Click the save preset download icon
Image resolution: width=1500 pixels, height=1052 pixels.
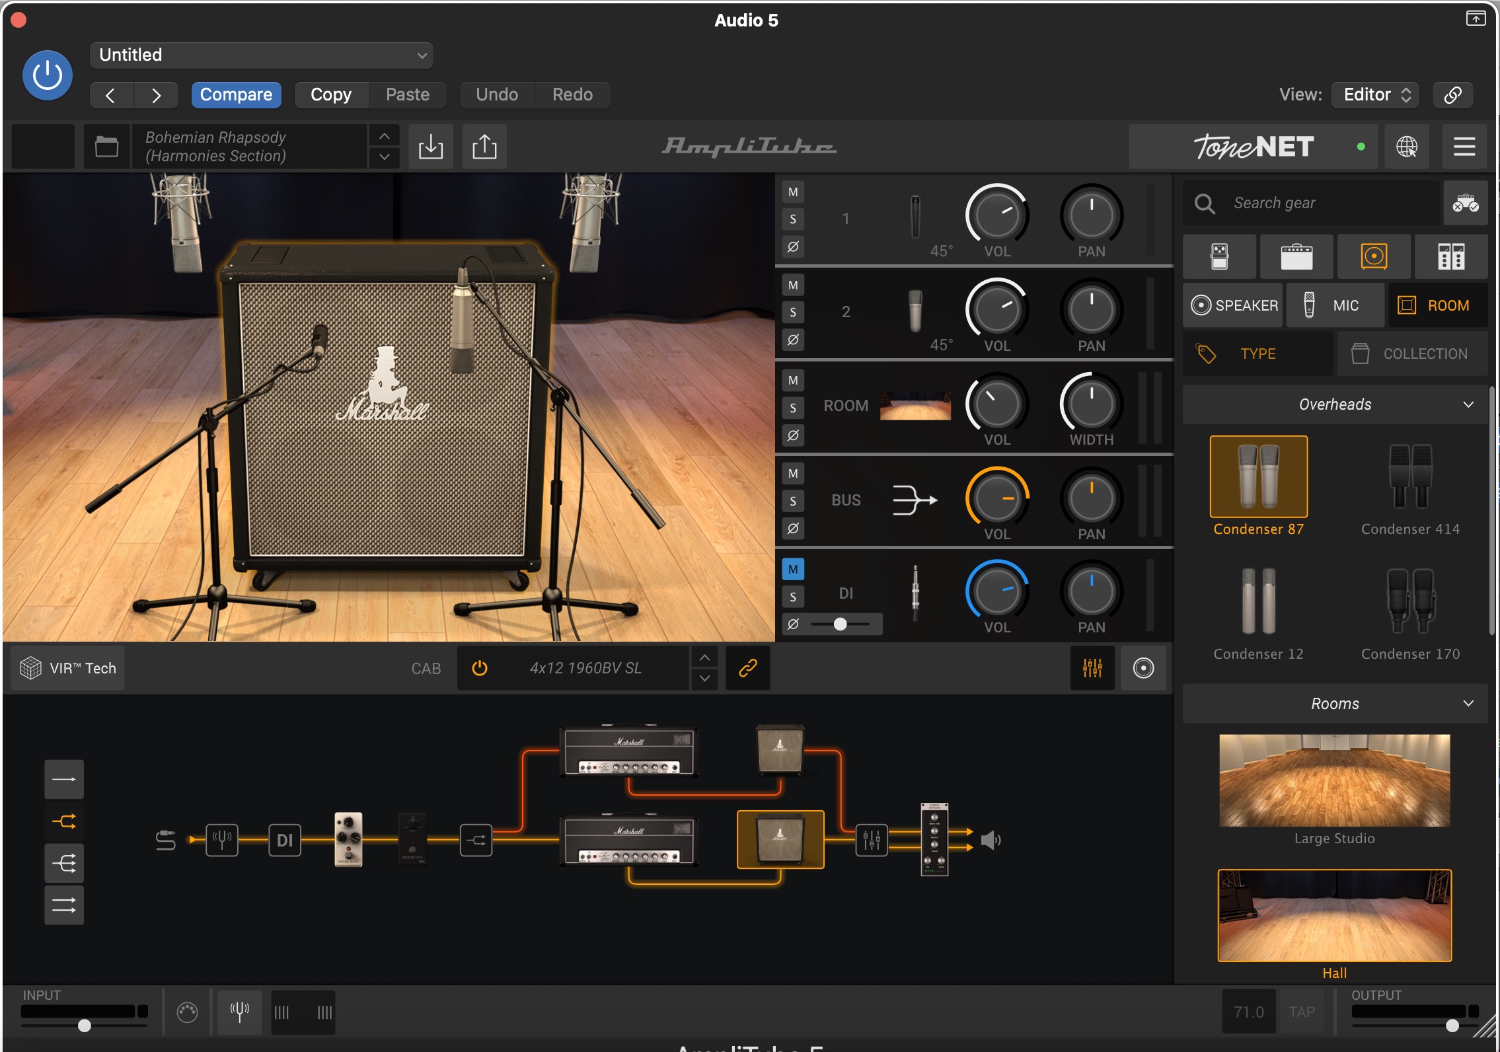pyautogui.click(x=431, y=147)
